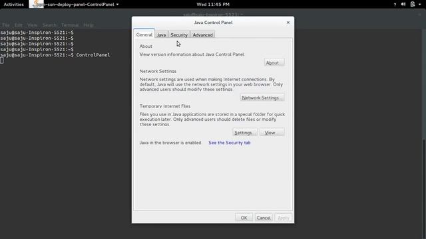The height and width of the screenshot is (239, 426).
Task: Click the About... button
Action: click(274, 62)
